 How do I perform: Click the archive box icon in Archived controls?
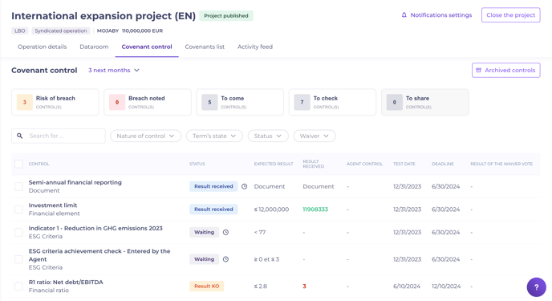(478, 71)
